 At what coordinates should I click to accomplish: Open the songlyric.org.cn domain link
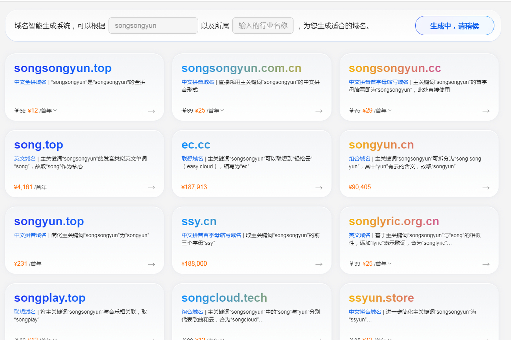pyautogui.click(x=394, y=221)
